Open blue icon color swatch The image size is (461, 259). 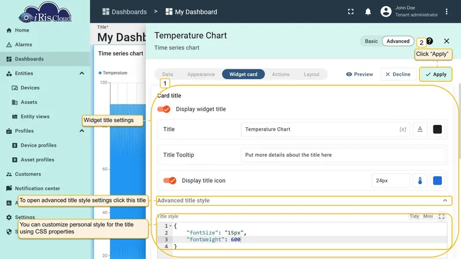(437, 181)
